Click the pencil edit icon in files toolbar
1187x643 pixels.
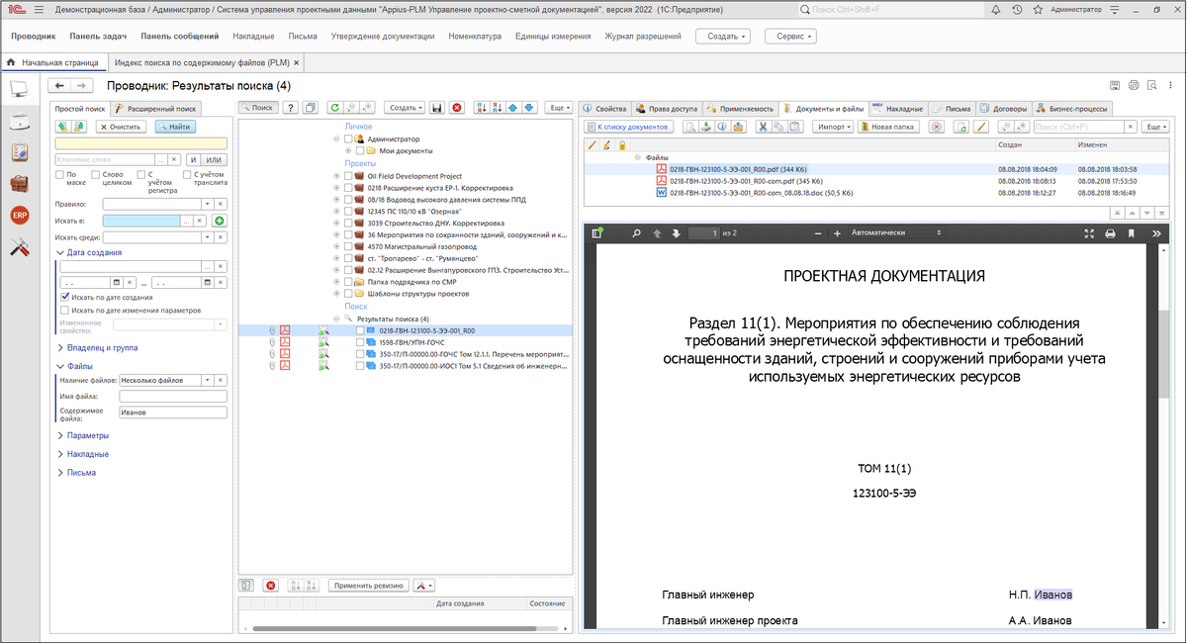point(981,127)
